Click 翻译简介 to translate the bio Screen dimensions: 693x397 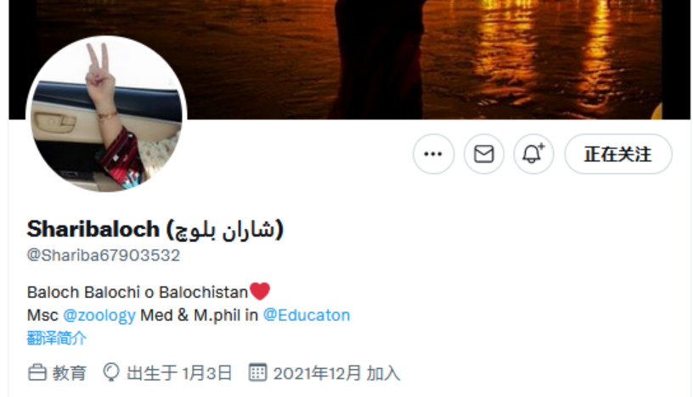[57, 338]
